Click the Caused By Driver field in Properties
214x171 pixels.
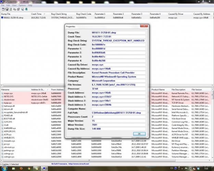pos(118,65)
